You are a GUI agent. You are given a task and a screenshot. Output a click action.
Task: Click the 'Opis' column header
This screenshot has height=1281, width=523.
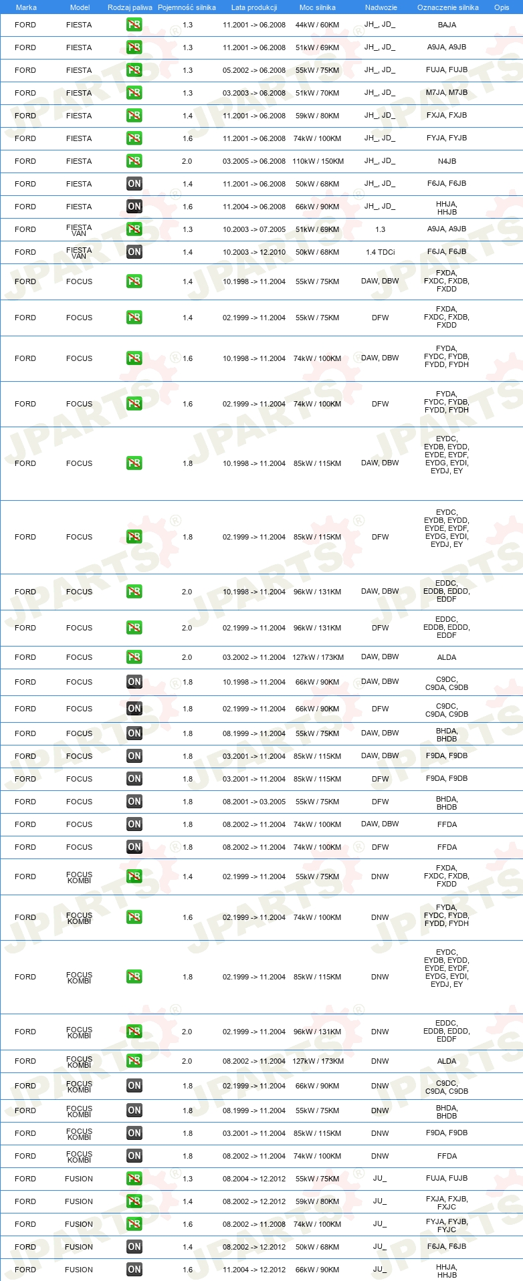502,7
